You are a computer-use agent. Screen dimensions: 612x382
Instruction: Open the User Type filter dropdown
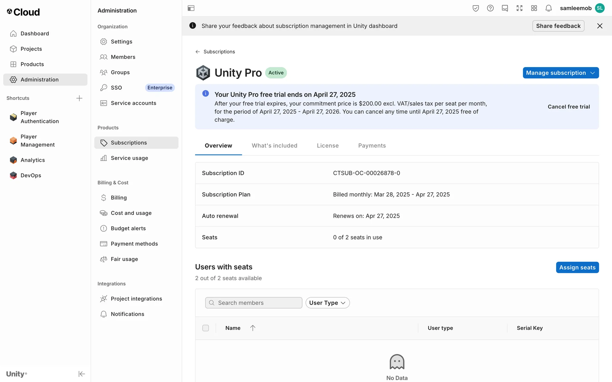(327, 303)
